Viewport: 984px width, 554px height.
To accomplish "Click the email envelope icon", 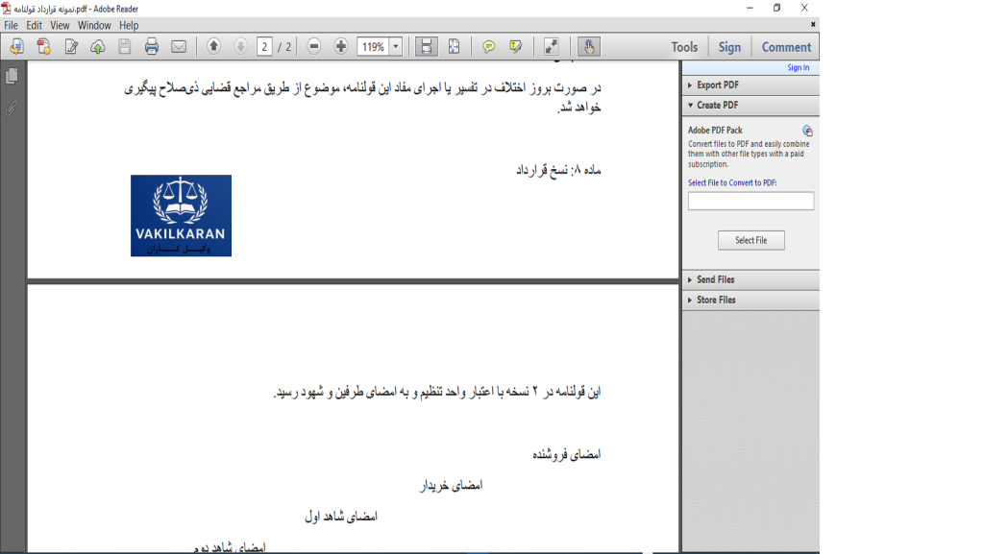I will coord(179,46).
